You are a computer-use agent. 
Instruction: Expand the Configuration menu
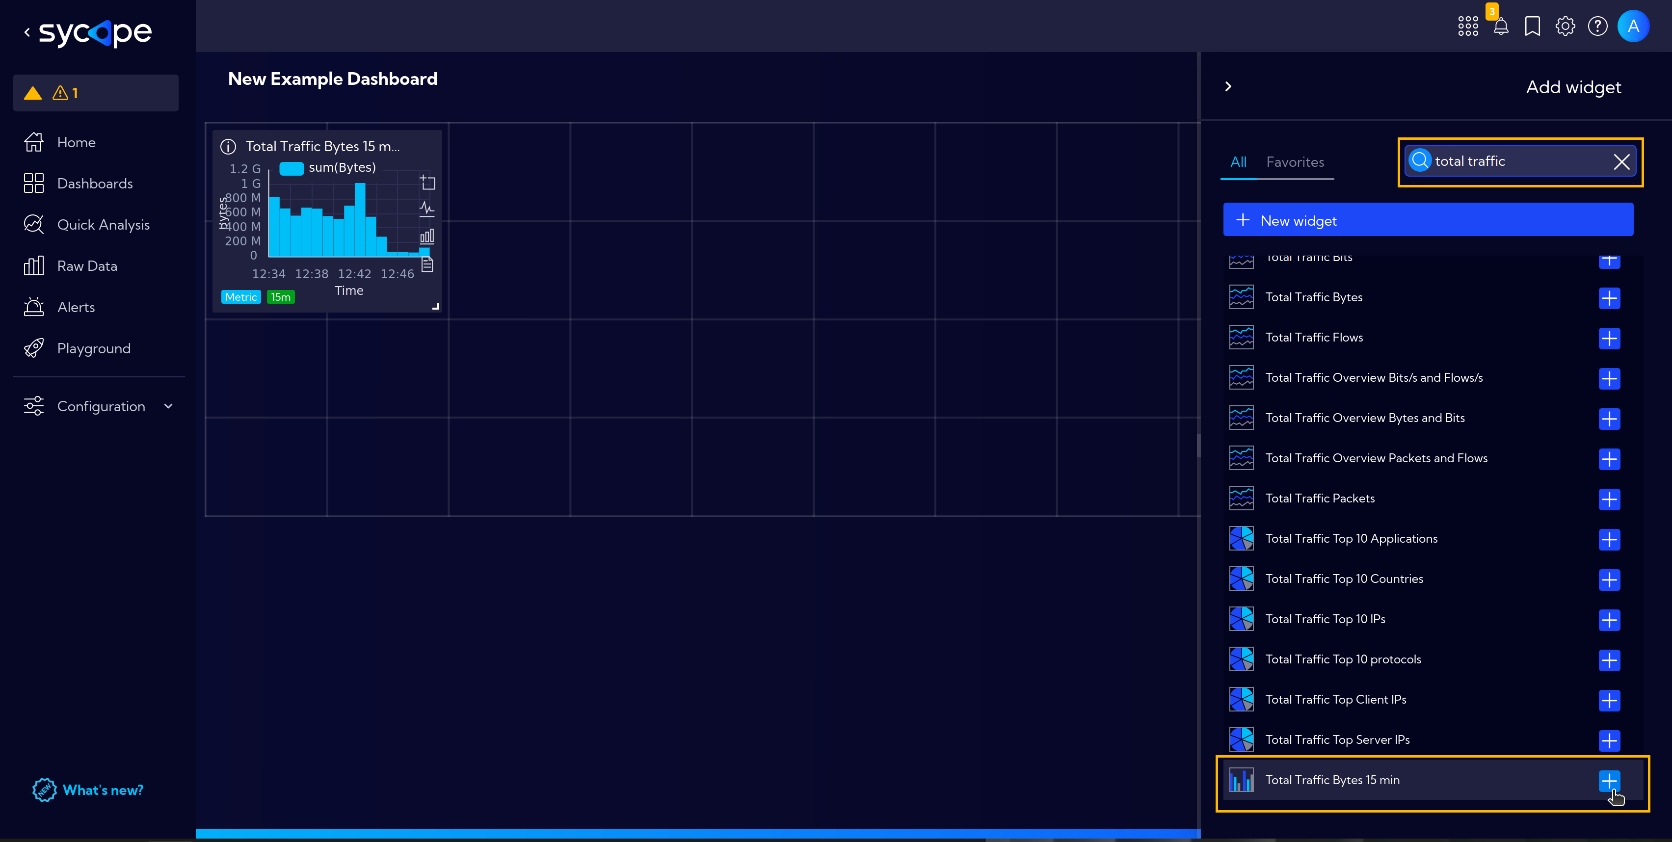[x=99, y=406]
